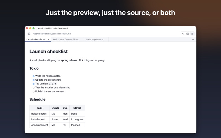This screenshot has width=221, height=138.
Task: Check Test the installer on a clean Mac
Action: 33,88
